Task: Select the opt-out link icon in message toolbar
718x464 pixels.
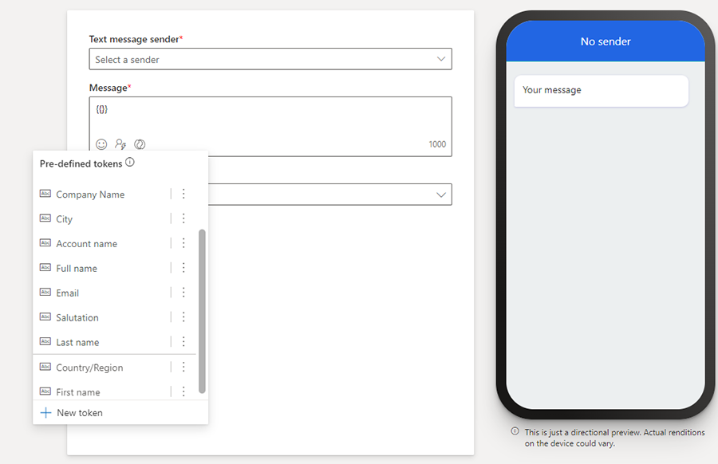Action: click(139, 144)
